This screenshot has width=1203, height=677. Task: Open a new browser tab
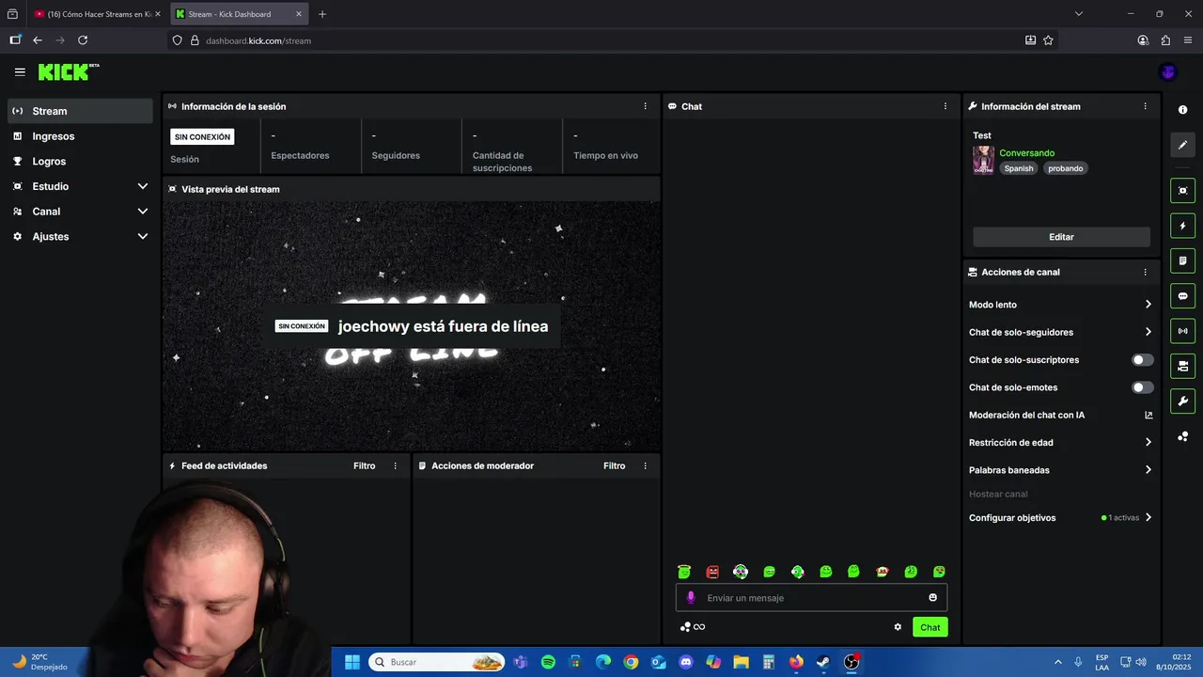click(322, 14)
